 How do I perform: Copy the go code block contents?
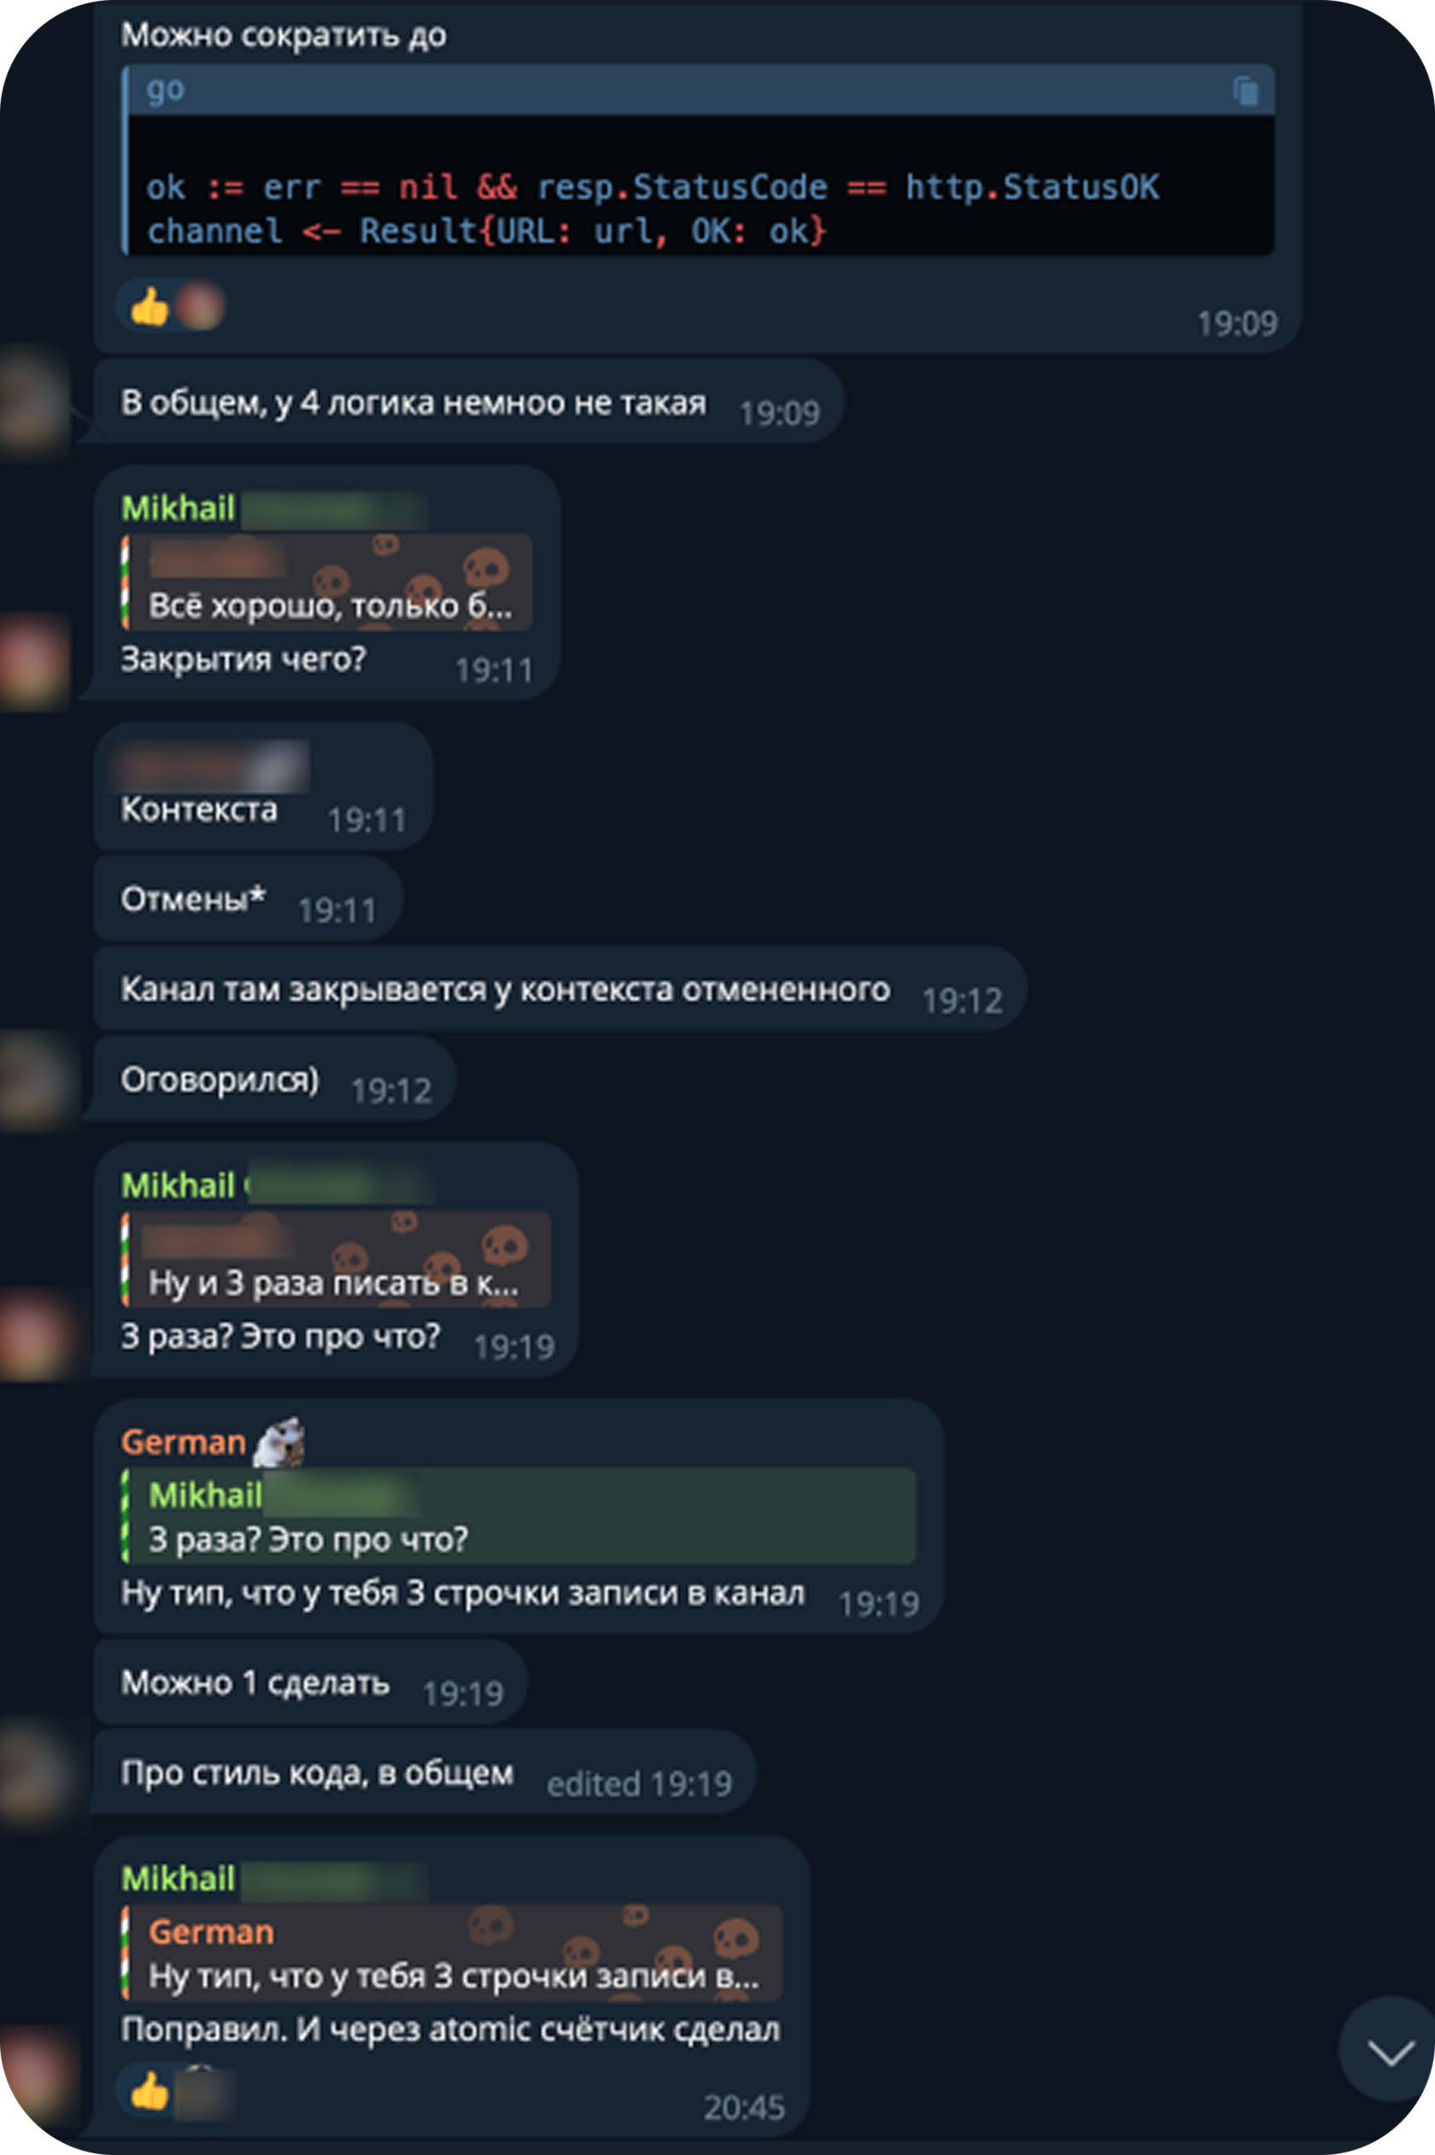[x=1245, y=91]
